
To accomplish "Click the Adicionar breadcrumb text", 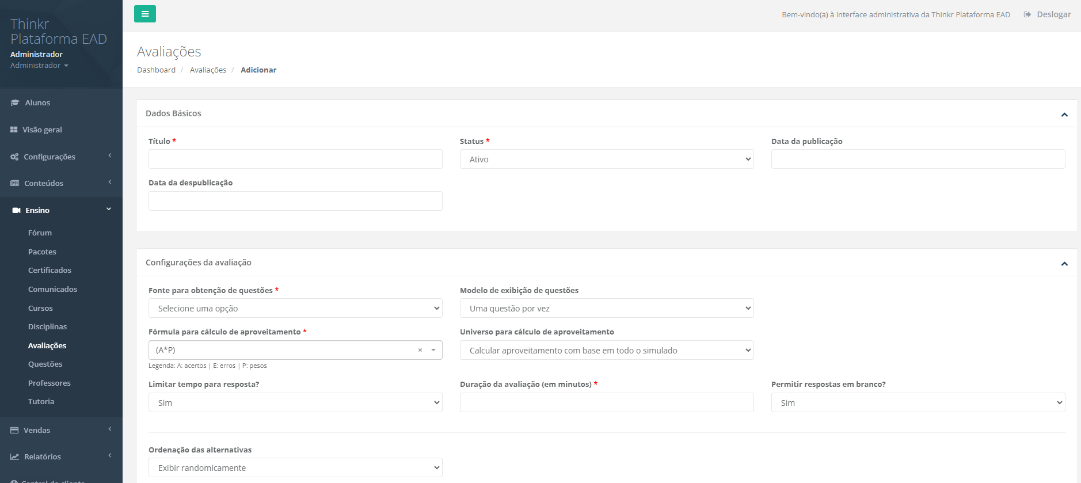I will (x=258, y=70).
